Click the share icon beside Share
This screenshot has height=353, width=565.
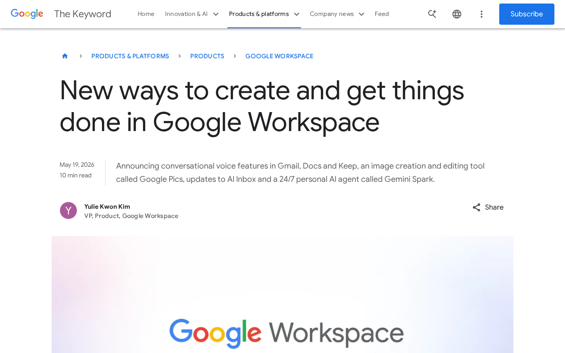(x=477, y=207)
